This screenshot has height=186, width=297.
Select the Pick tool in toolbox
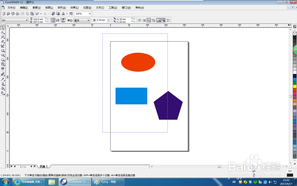tap(3, 28)
